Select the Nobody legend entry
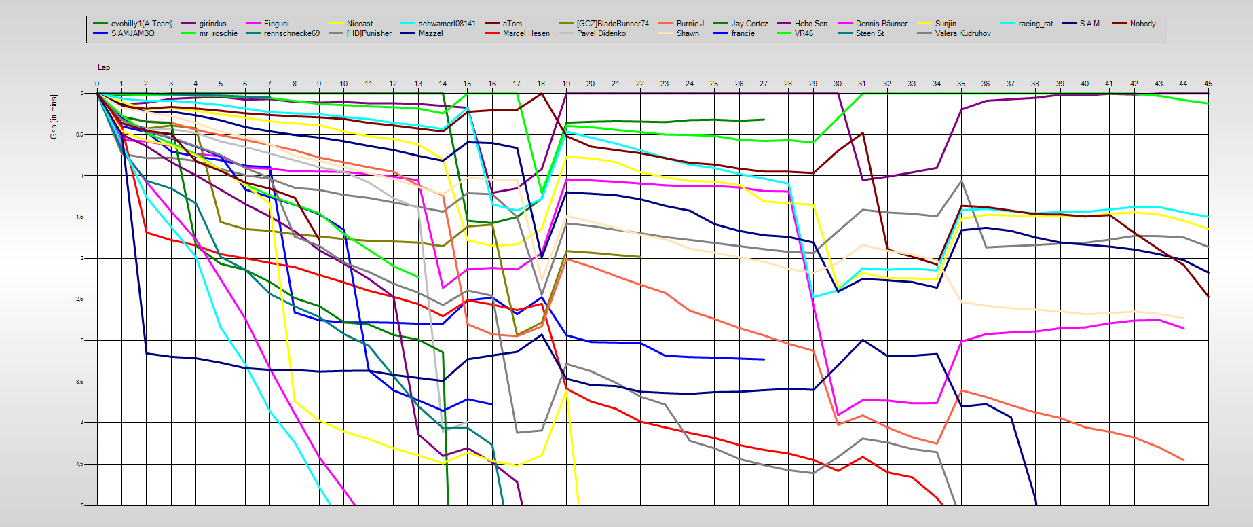This screenshot has height=527, width=1253. point(1142,24)
